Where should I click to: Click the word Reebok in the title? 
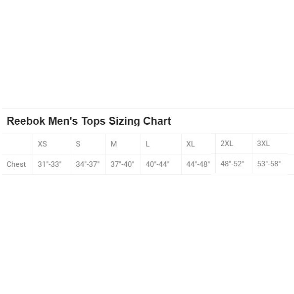tap(26, 121)
